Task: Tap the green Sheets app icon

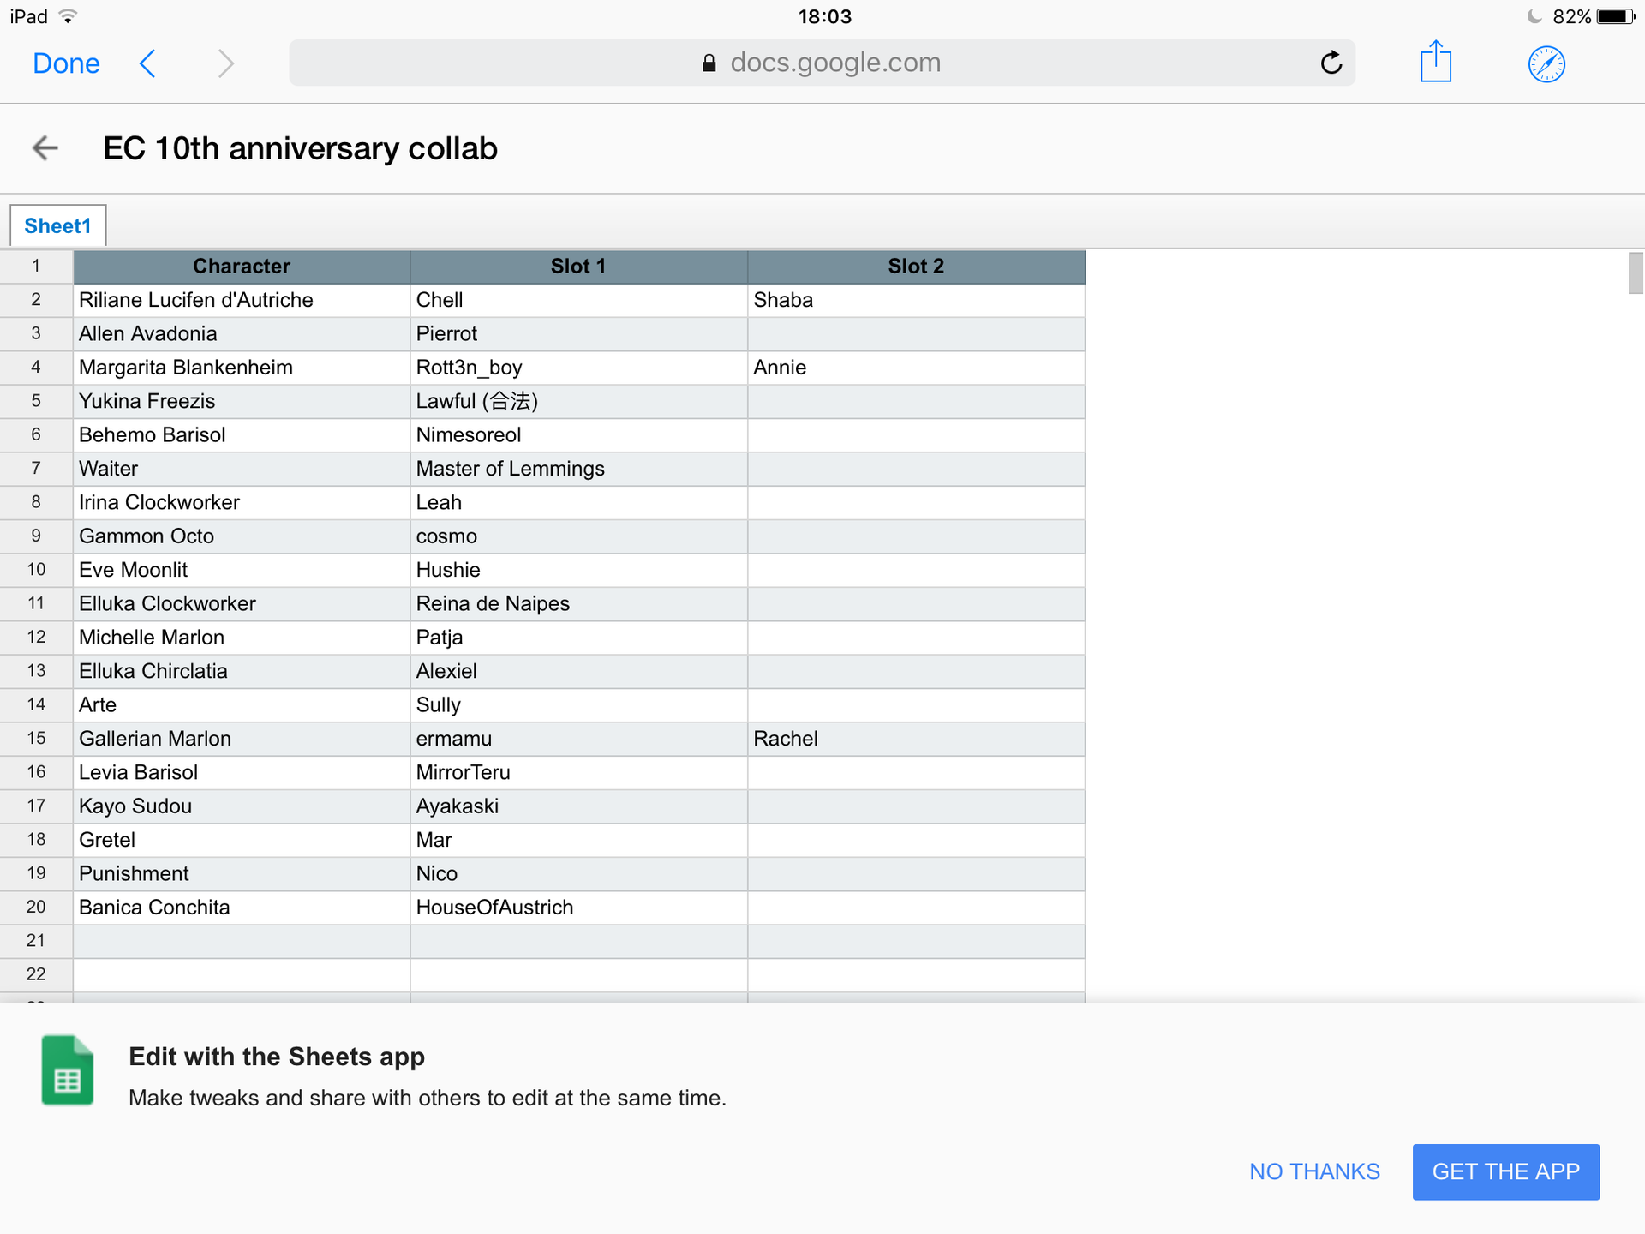Action: [x=68, y=1070]
